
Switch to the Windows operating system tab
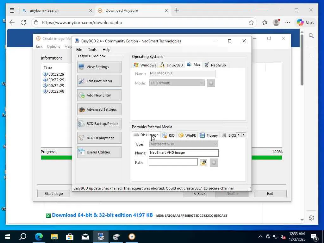(x=145, y=65)
